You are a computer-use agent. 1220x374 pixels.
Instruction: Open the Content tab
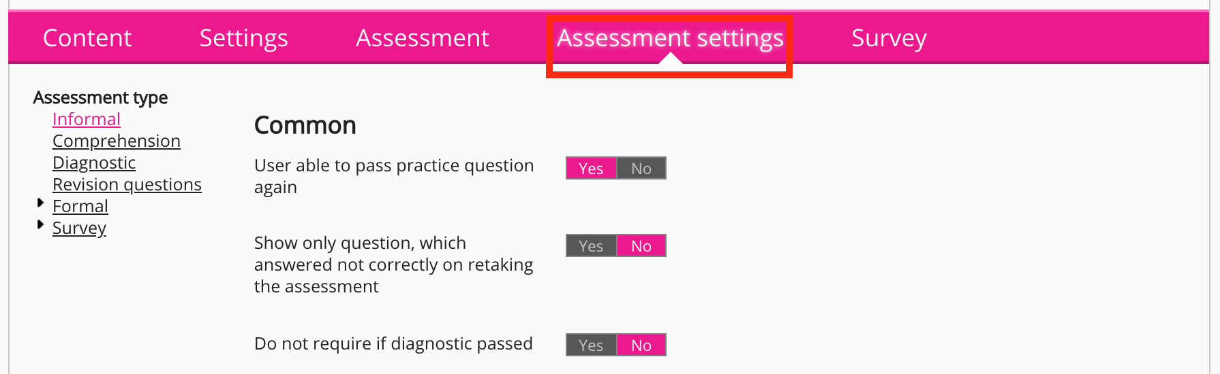[87, 38]
